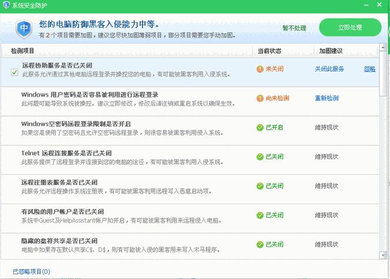Click scrollbar up arrow of the list

(x=383, y=47)
